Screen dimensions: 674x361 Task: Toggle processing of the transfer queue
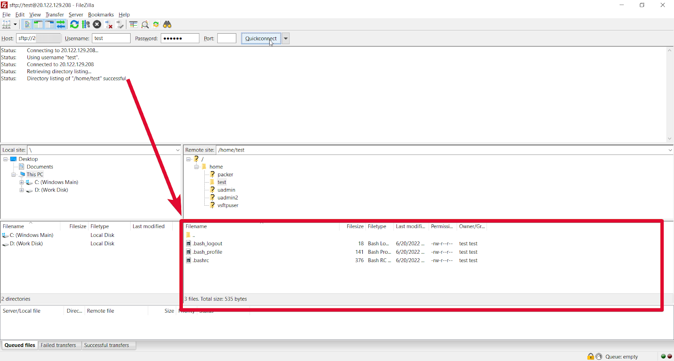coord(86,24)
